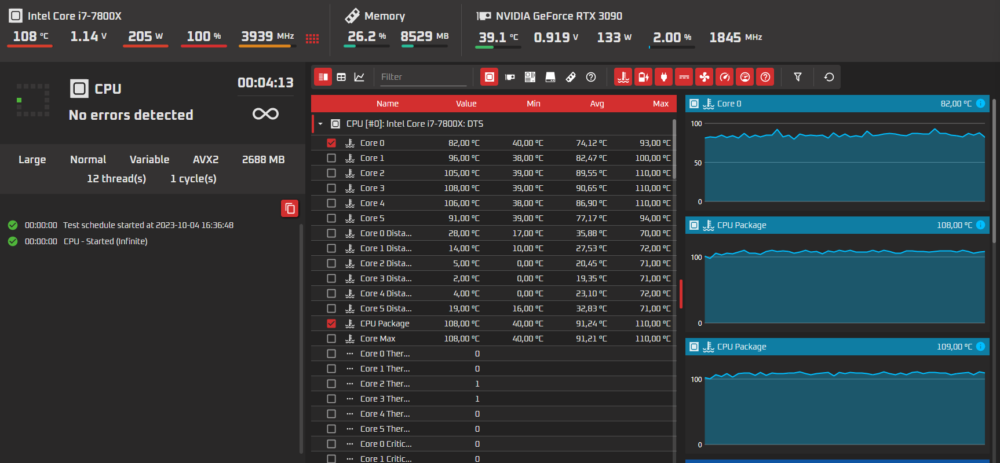
Task: Toggle the memory sensor filter icon
Action: tap(571, 77)
